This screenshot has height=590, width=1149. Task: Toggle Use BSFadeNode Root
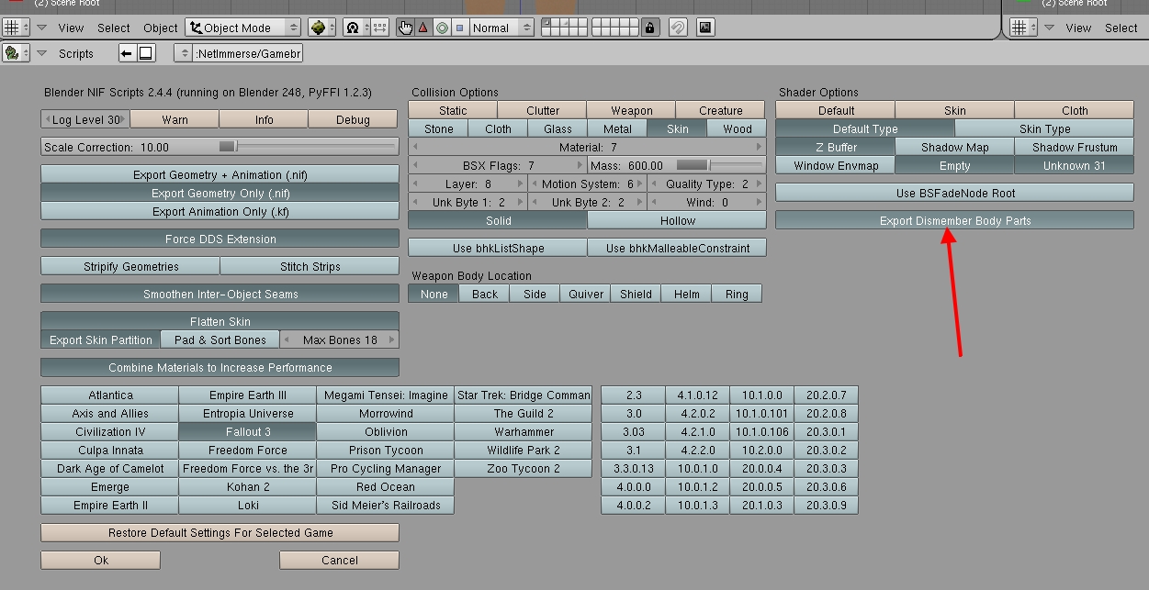955,193
